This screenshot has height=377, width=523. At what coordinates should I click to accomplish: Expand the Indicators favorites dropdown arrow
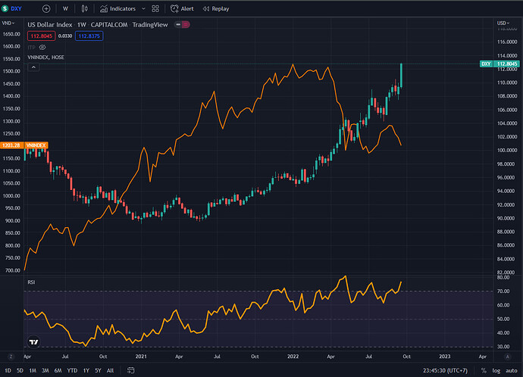pyautogui.click(x=142, y=8)
